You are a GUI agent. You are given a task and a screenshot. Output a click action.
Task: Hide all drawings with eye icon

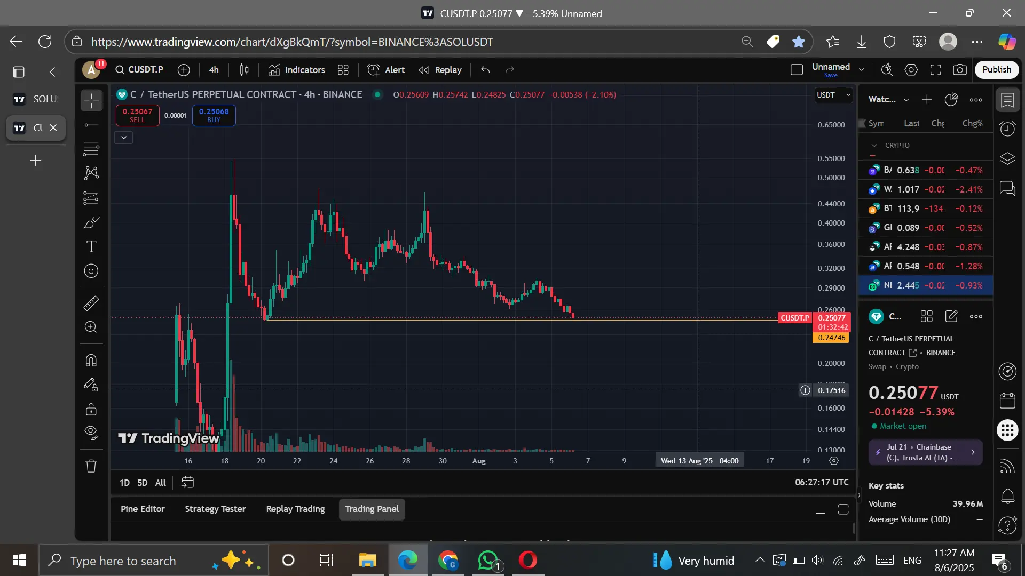pos(91,433)
